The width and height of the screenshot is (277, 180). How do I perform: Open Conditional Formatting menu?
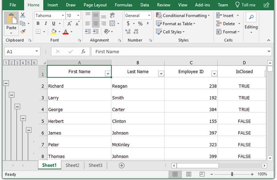[183, 16]
